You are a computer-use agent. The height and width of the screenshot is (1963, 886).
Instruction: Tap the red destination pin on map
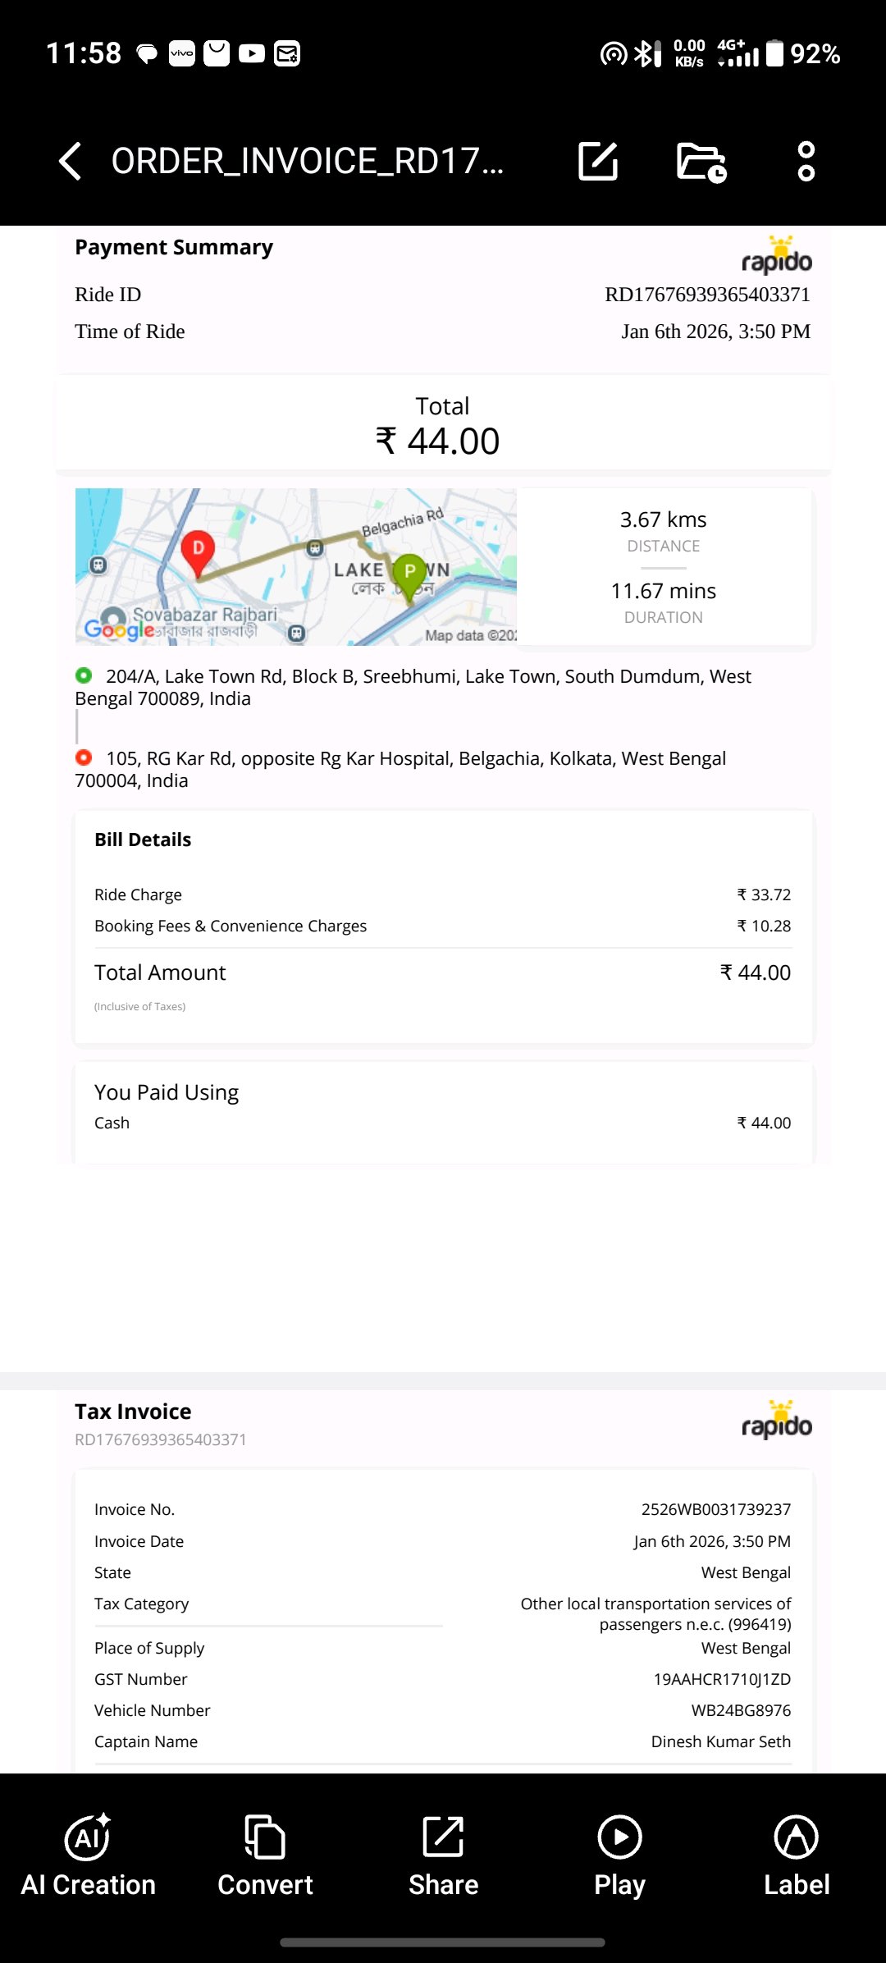198,553
